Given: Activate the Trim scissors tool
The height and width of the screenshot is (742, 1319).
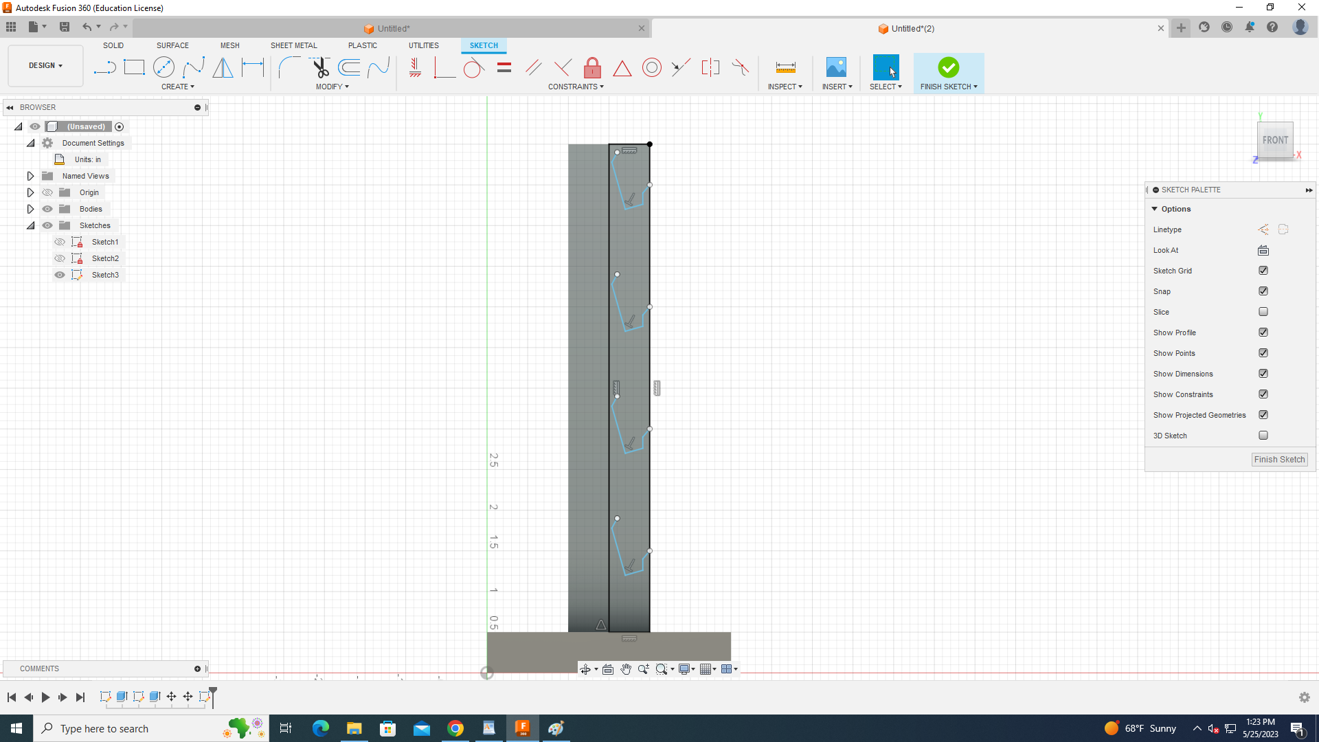Looking at the screenshot, I should (320, 67).
